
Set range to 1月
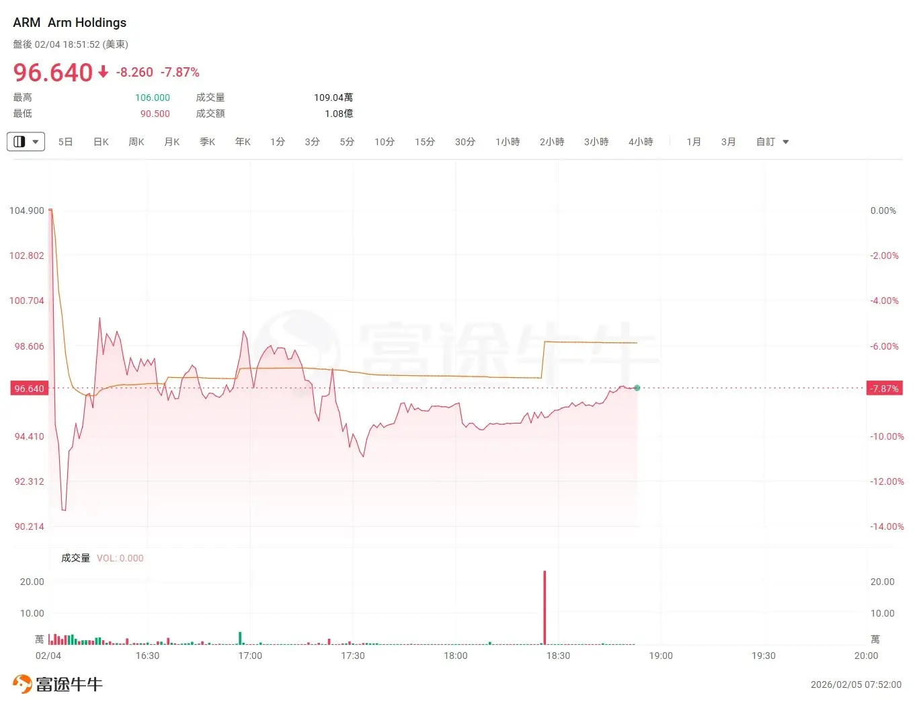tap(694, 142)
